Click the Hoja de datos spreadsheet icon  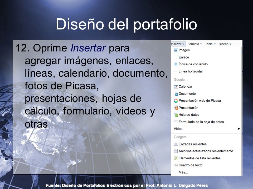(x=176, y=115)
